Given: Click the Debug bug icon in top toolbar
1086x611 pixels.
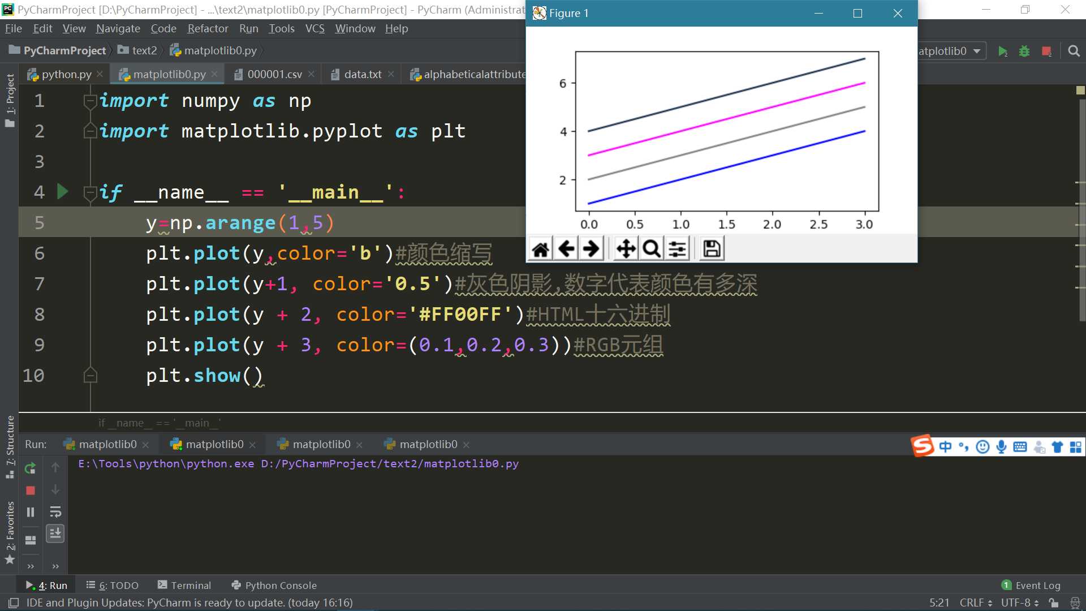Looking at the screenshot, I should 1024,51.
